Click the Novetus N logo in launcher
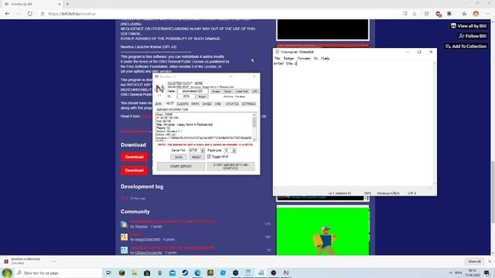Viewport: 495px width, 278px height. tap(160, 89)
